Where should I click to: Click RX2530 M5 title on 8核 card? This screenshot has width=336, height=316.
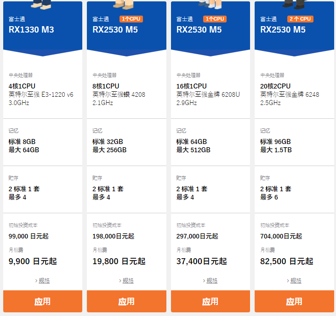click(x=115, y=30)
